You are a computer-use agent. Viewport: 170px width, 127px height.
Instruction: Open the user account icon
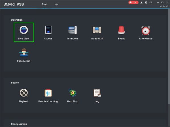141,3
